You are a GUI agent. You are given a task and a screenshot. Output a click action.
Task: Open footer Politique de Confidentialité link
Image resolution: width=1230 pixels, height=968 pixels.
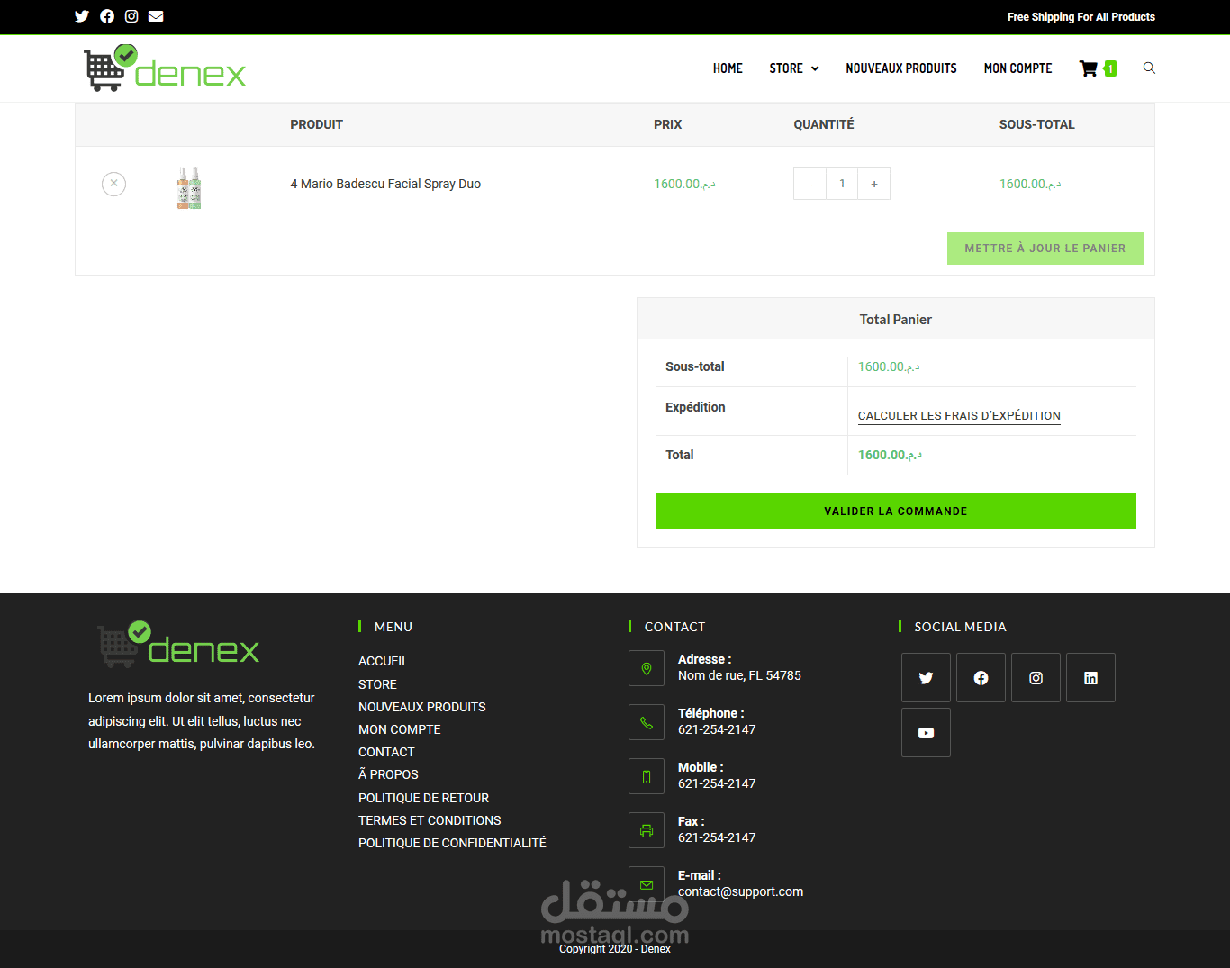click(452, 843)
